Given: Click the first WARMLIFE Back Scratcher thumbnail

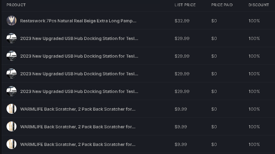Looking at the screenshot, I should [x=11, y=109].
